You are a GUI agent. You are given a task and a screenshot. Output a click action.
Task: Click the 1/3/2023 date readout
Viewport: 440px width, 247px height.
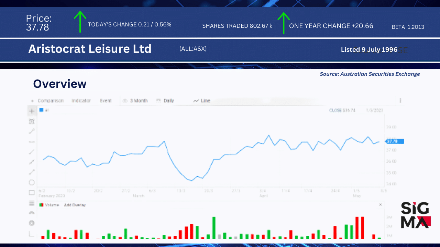375,110
